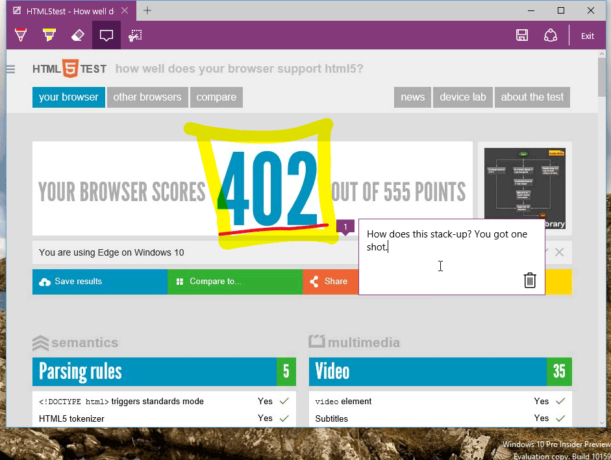Screen dimensions: 611x460
Task: Save the web note
Action: pos(522,36)
